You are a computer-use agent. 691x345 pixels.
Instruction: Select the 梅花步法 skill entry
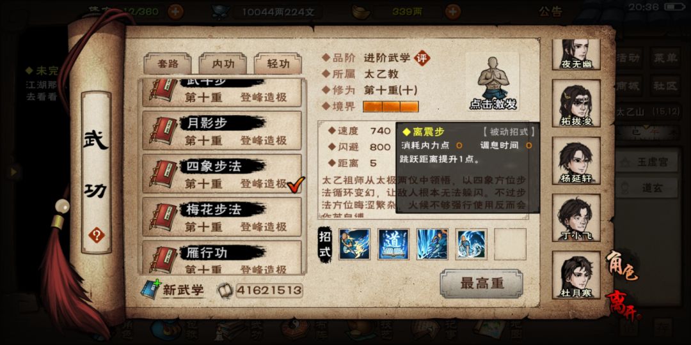(x=221, y=217)
